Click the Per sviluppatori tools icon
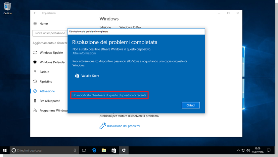The width and height of the screenshot is (278, 157). click(x=35, y=101)
